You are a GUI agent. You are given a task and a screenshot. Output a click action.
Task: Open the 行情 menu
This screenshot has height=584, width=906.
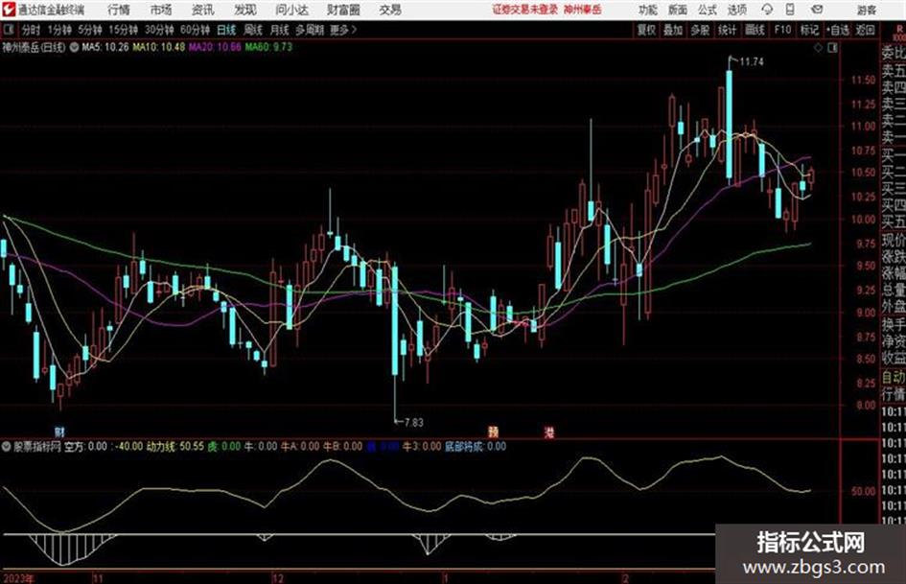[119, 10]
